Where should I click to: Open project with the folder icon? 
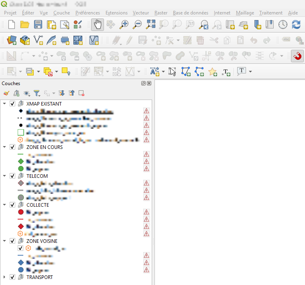pyautogui.click(x=25, y=25)
